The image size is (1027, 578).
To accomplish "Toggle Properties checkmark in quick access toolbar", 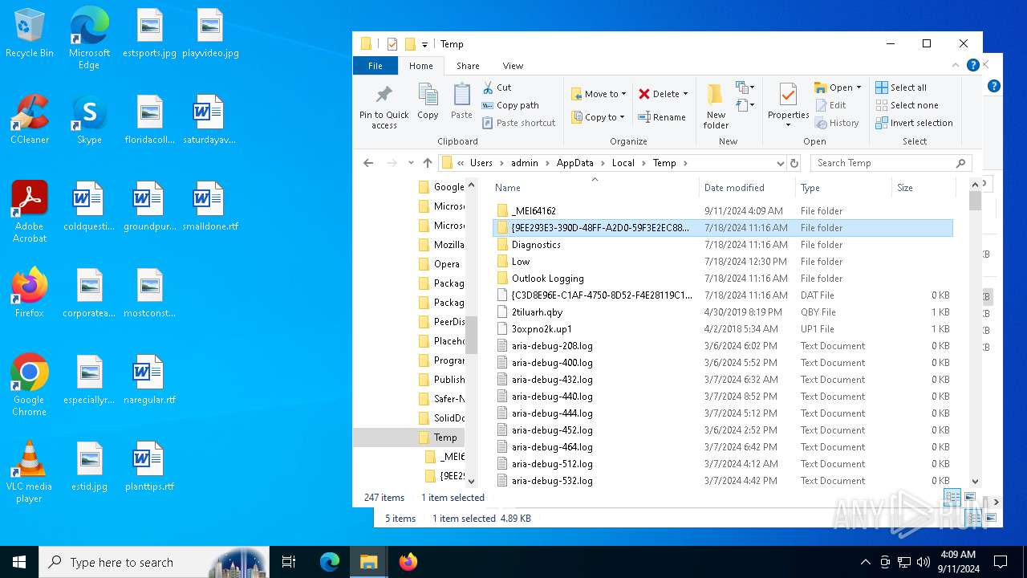I will pyautogui.click(x=392, y=44).
